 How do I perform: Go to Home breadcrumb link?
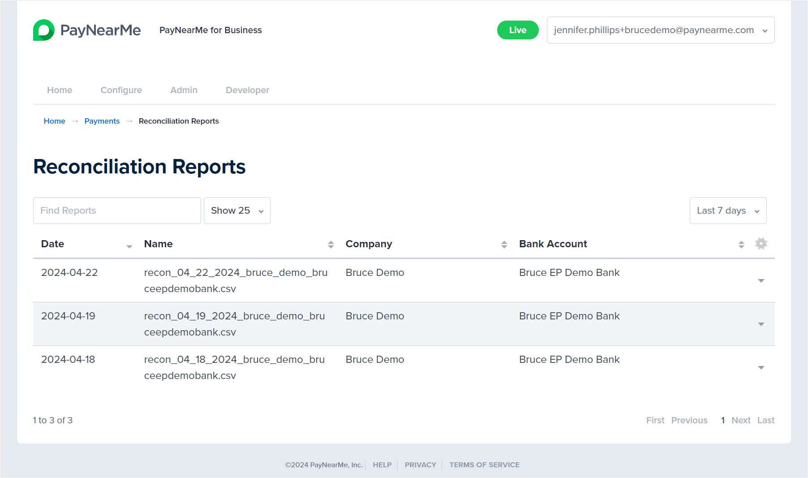pyautogui.click(x=55, y=121)
